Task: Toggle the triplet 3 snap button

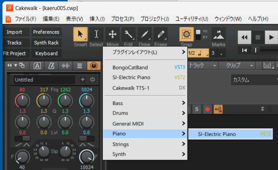Action: pos(213,53)
